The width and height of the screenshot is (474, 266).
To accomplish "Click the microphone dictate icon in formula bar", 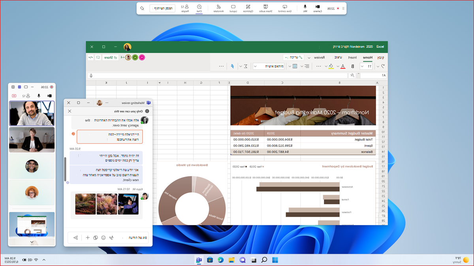I will pos(91,75).
